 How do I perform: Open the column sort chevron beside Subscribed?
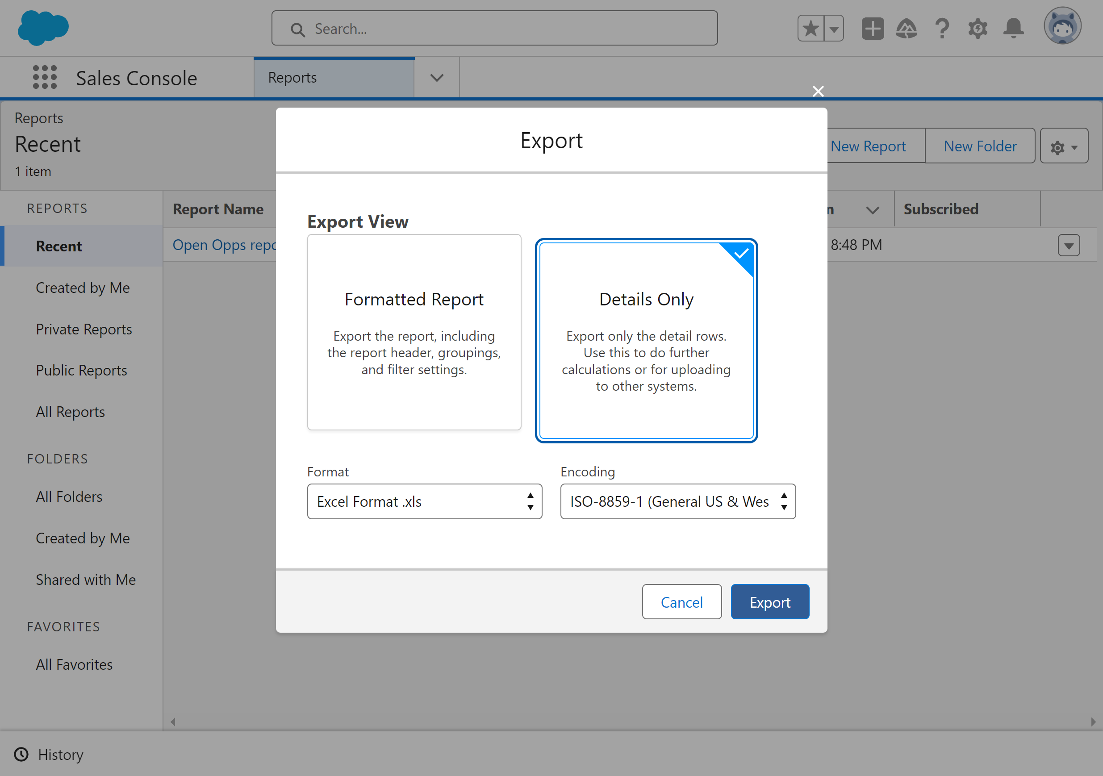pyautogui.click(x=873, y=210)
